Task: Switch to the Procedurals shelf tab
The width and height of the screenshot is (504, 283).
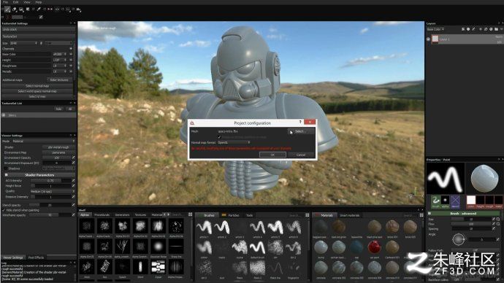Action: [x=102, y=214]
